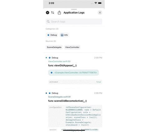Tap the func sceneDidBecomeActive(_:) log entry
This screenshot has height=132, width=148.
67,101
